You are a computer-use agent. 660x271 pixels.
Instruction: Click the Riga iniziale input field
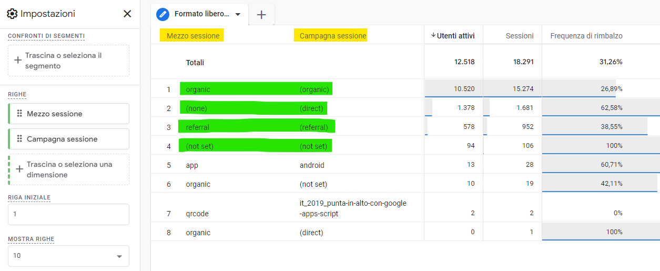(68, 215)
